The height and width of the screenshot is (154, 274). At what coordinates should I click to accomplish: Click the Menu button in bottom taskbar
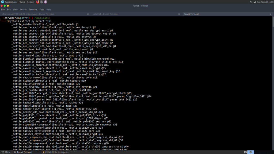click(x=6, y=152)
